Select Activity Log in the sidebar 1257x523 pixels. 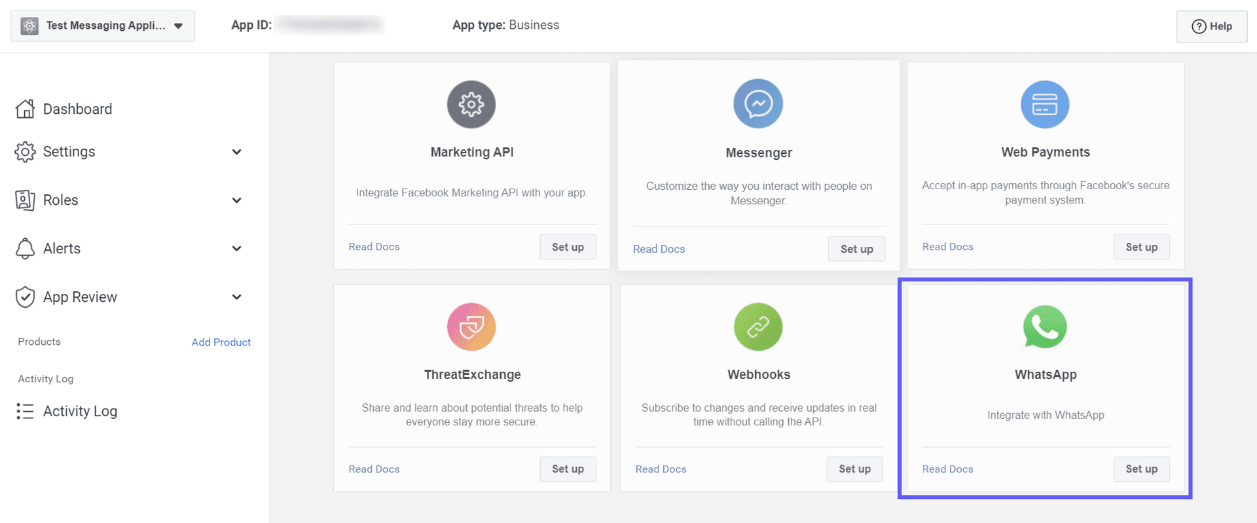[x=80, y=411]
